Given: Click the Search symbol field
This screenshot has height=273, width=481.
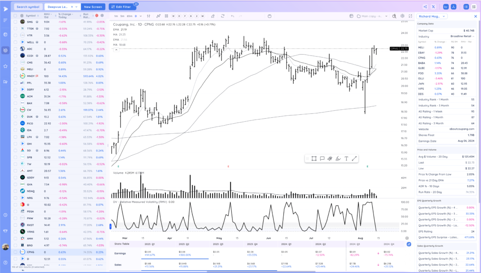Looking at the screenshot, I should (28, 7).
